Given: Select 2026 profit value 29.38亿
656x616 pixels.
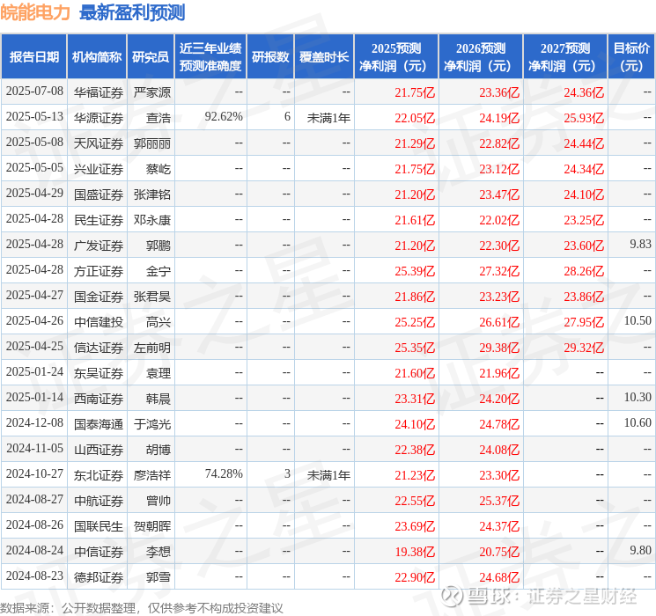Looking at the screenshot, I should pyautogui.click(x=499, y=348).
